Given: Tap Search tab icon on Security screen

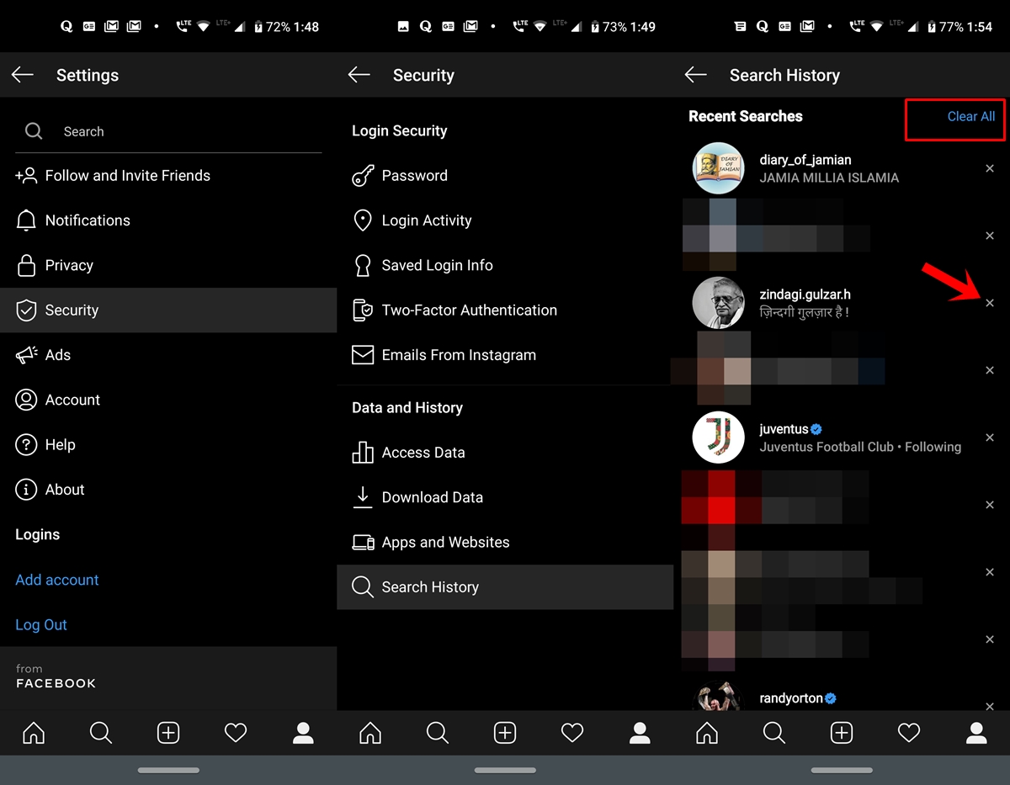Looking at the screenshot, I should (x=438, y=733).
